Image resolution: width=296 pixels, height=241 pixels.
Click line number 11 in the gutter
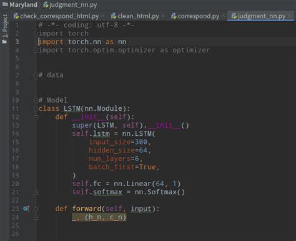(15, 108)
